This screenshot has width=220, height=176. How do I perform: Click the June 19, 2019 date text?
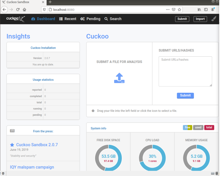pos(19,150)
